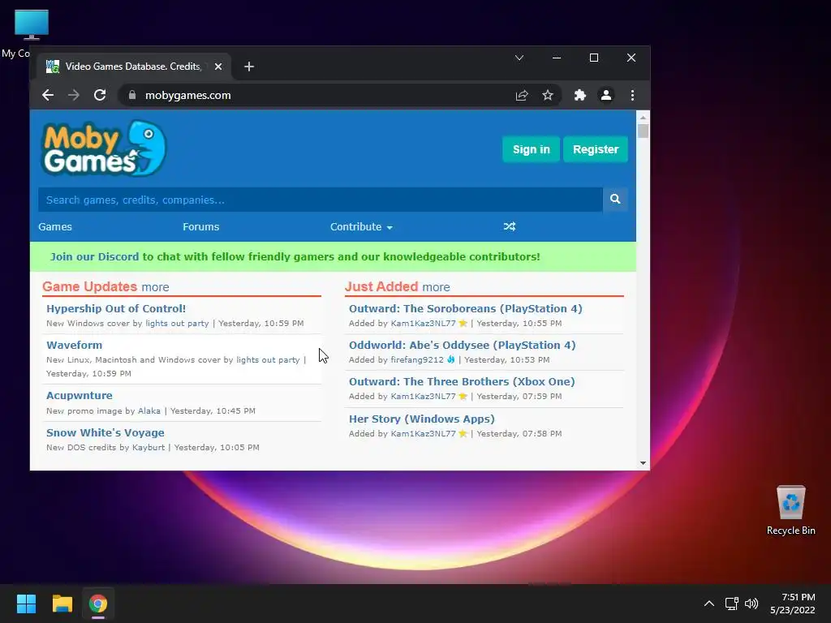
Task: Open the Forums menu item
Action: [x=201, y=227]
